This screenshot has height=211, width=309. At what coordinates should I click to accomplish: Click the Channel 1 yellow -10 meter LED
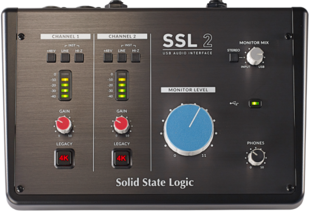pyautogui.click(x=65, y=80)
